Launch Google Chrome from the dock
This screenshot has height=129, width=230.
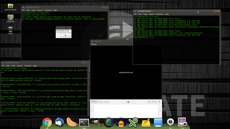47,122
